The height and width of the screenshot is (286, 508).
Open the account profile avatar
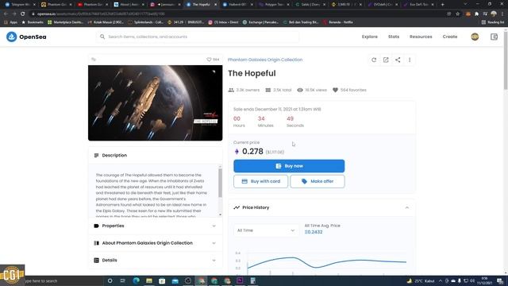tap(475, 37)
